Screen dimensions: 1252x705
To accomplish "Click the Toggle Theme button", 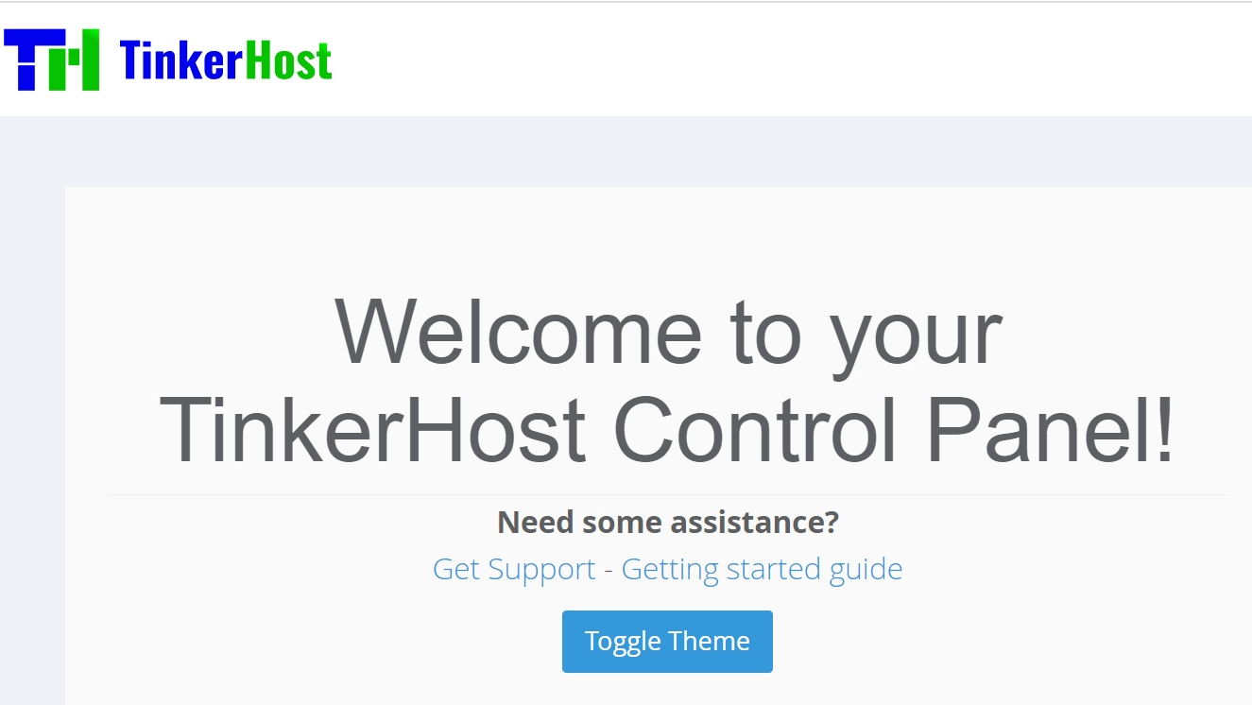I will pyautogui.click(x=667, y=642).
